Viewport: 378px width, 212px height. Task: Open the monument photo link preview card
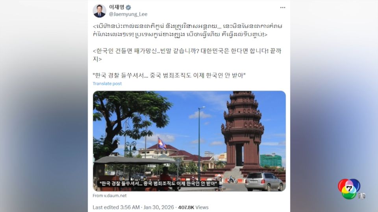tap(189, 141)
